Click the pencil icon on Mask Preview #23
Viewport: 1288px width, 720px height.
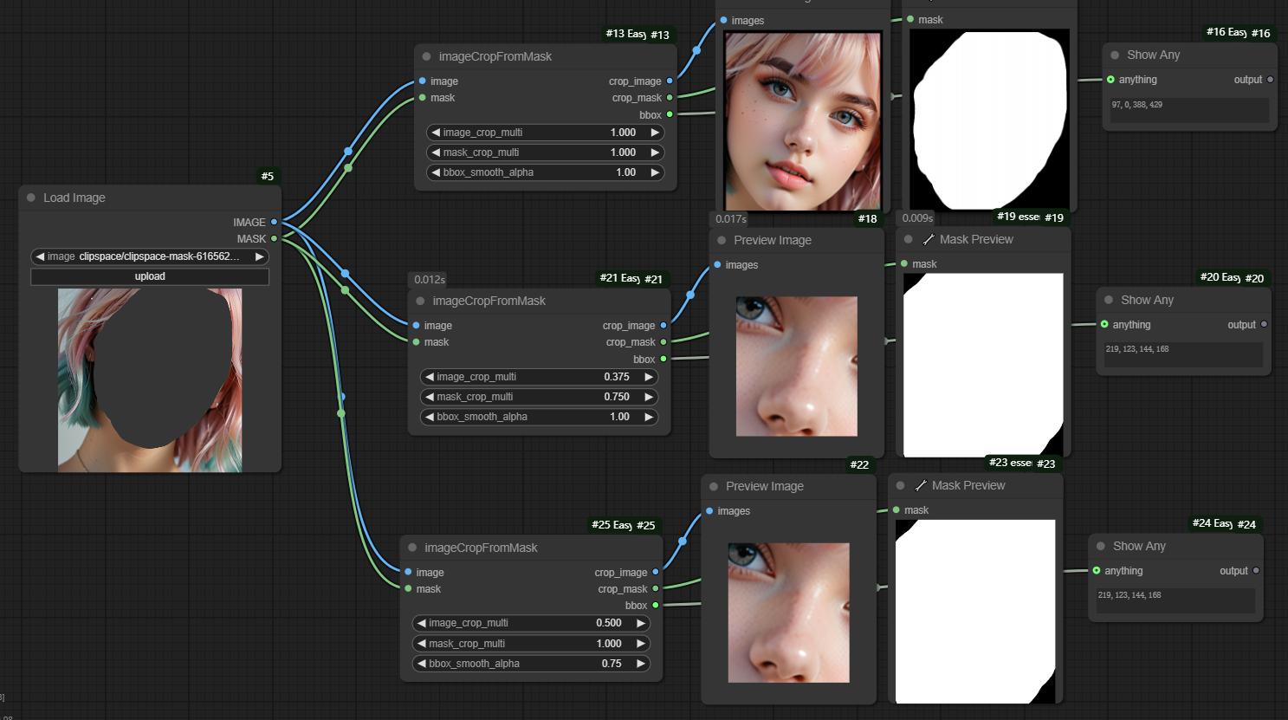click(x=920, y=485)
